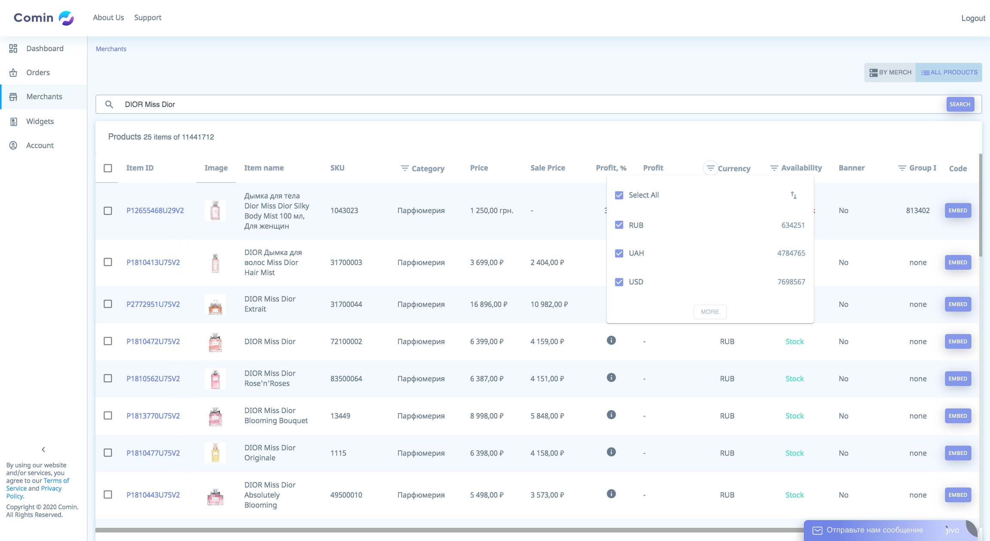
Task: Click profit info icon for Originale
Action: tap(611, 452)
